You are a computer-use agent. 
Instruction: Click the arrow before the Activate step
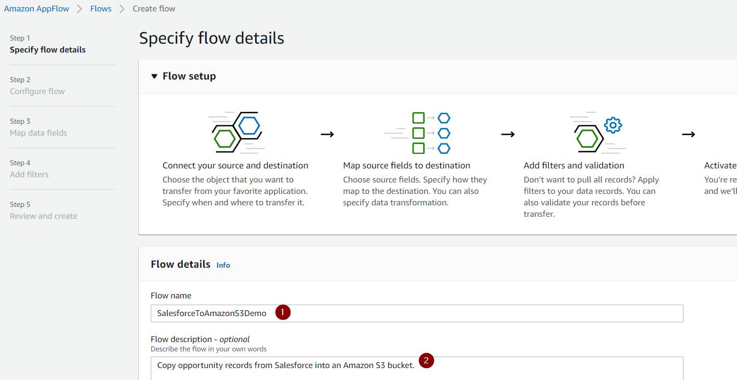pyautogui.click(x=688, y=134)
